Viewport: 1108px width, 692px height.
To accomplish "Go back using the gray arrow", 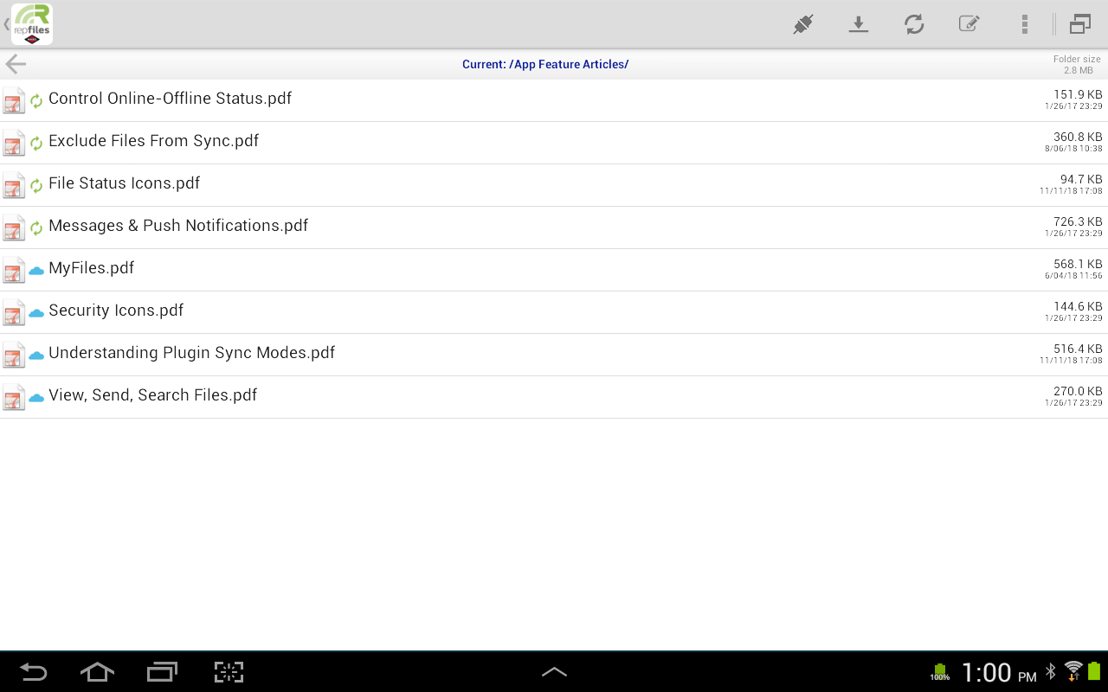I will point(16,64).
